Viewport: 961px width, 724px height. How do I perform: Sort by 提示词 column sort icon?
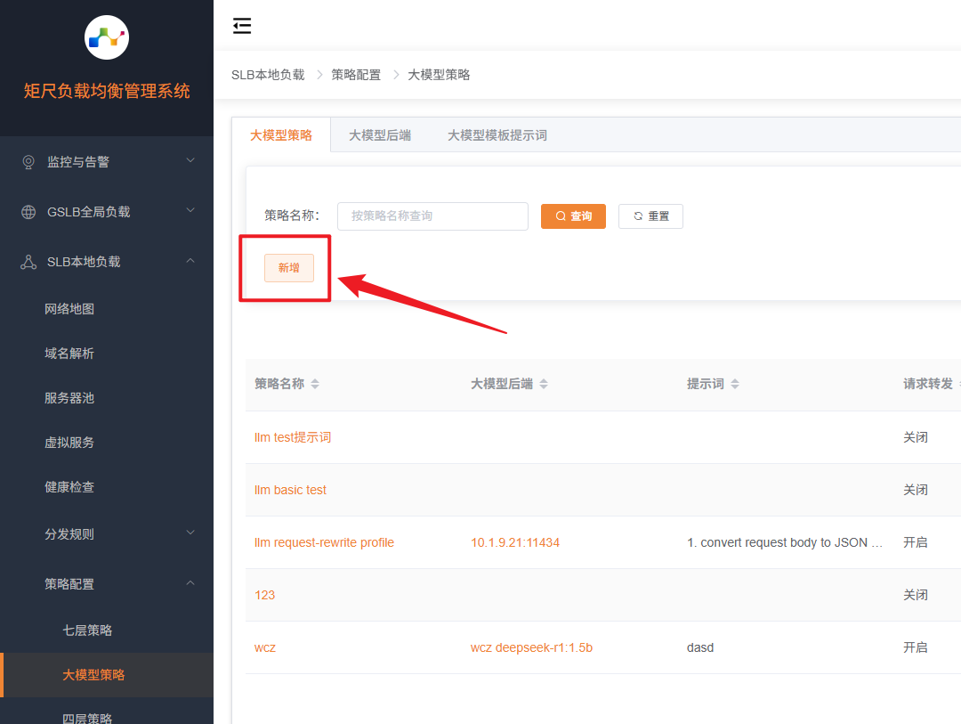[x=735, y=384]
